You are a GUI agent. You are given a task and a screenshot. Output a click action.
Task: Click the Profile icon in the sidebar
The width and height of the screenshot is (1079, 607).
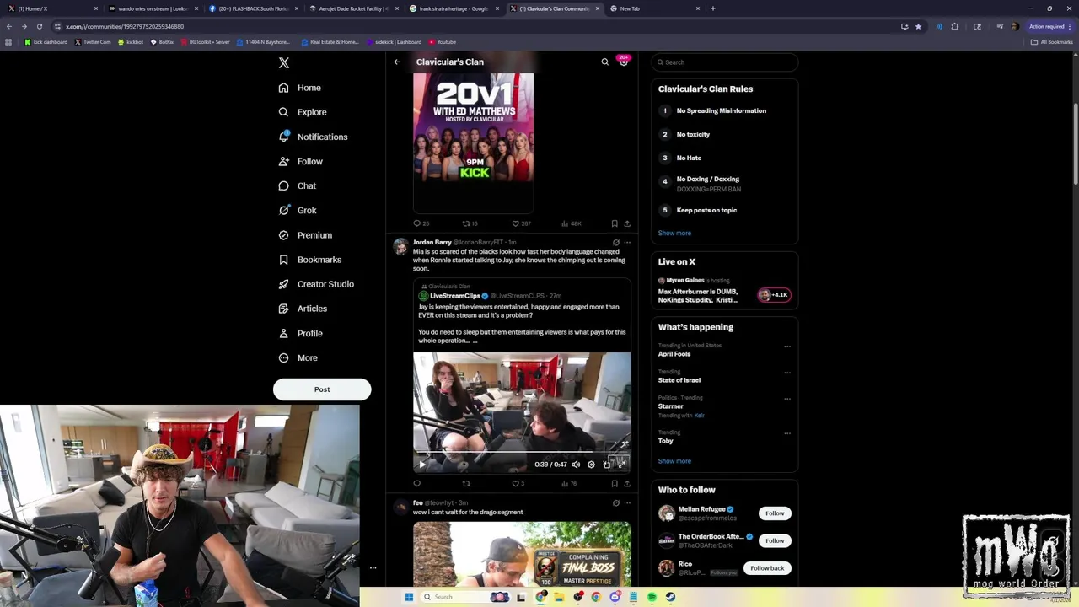(283, 333)
